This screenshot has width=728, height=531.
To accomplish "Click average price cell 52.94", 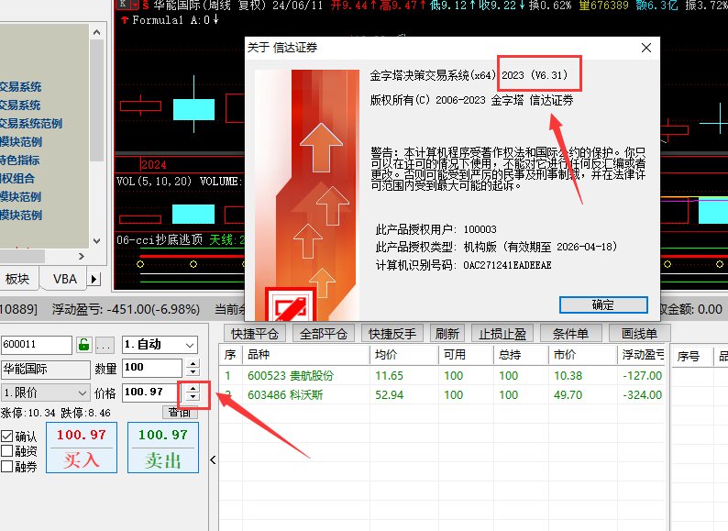I will [389, 395].
